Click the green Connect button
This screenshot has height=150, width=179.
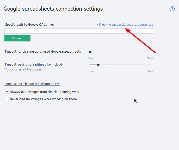point(17,38)
